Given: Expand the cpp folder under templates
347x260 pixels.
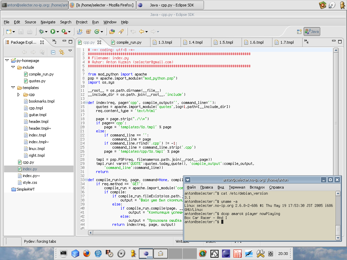Looking at the screenshot, I should click(x=19, y=94).
